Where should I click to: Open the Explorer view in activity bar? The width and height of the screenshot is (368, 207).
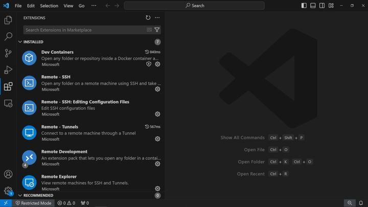pos(8,20)
